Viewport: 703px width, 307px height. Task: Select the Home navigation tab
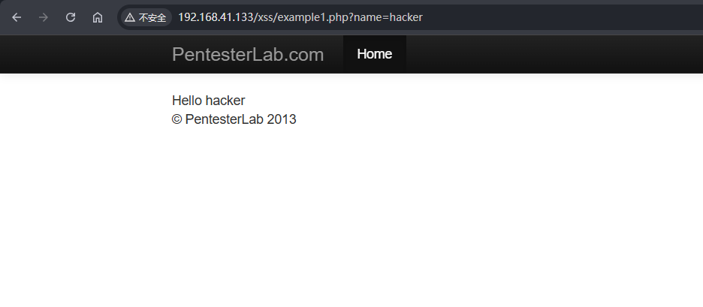pyautogui.click(x=374, y=54)
